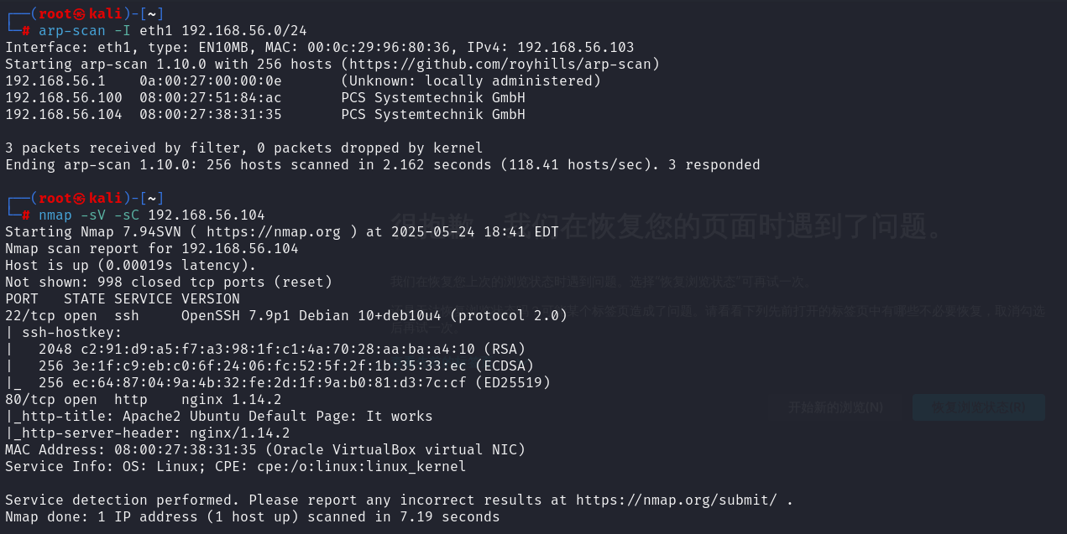The height and width of the screenshot is (534, 1067).
Task: Click the nmap -sV -sC command text
Action: 152,215
